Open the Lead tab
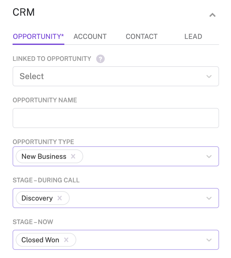231x258 pixels. 193,36
